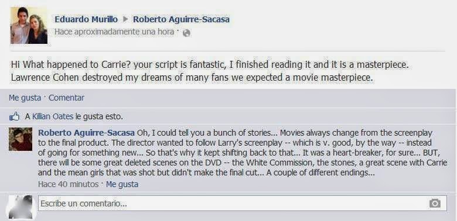Open Eduardo Murillo's profile from the post header

click(x=86, y=19)
